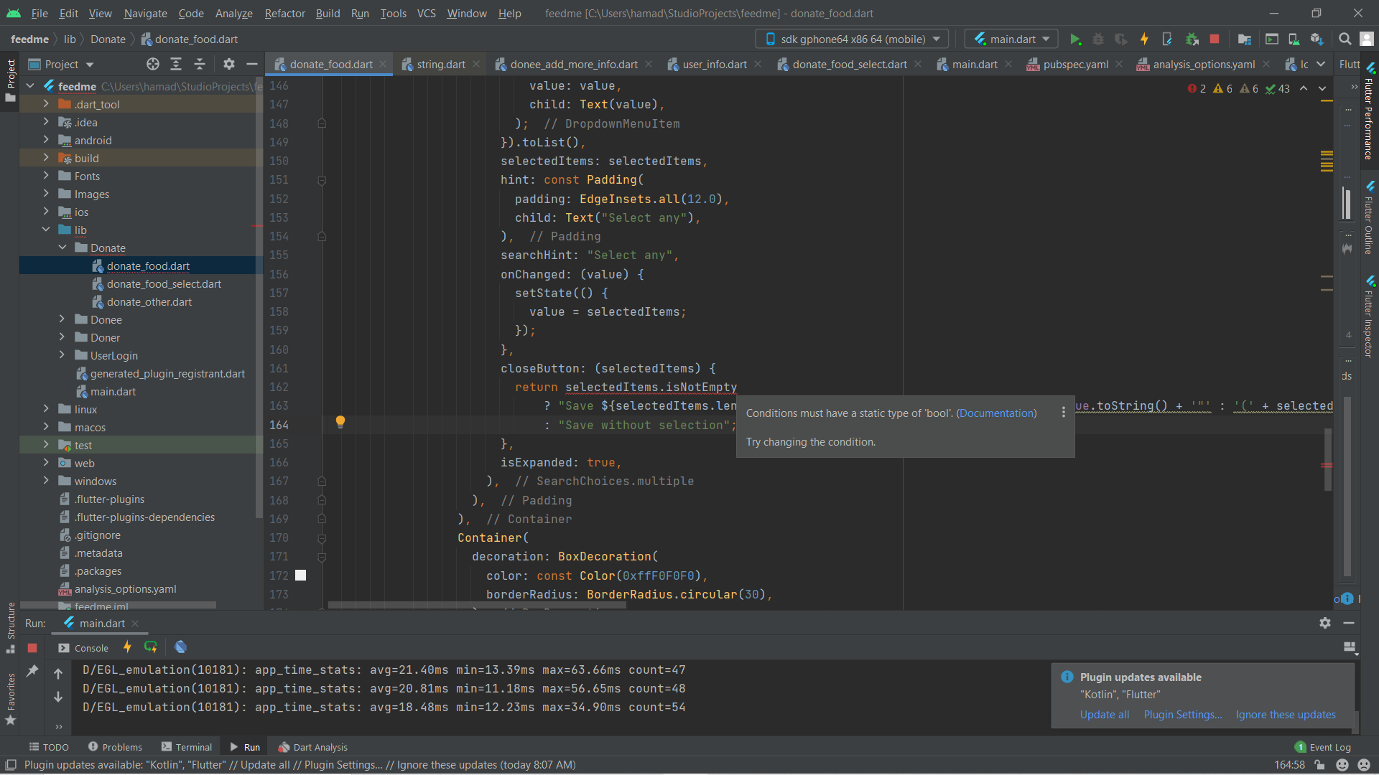Image resolution: width=1379 pixels, height=775 pixels.
Task: Collapse the lib folder
Action: point(46,230)
